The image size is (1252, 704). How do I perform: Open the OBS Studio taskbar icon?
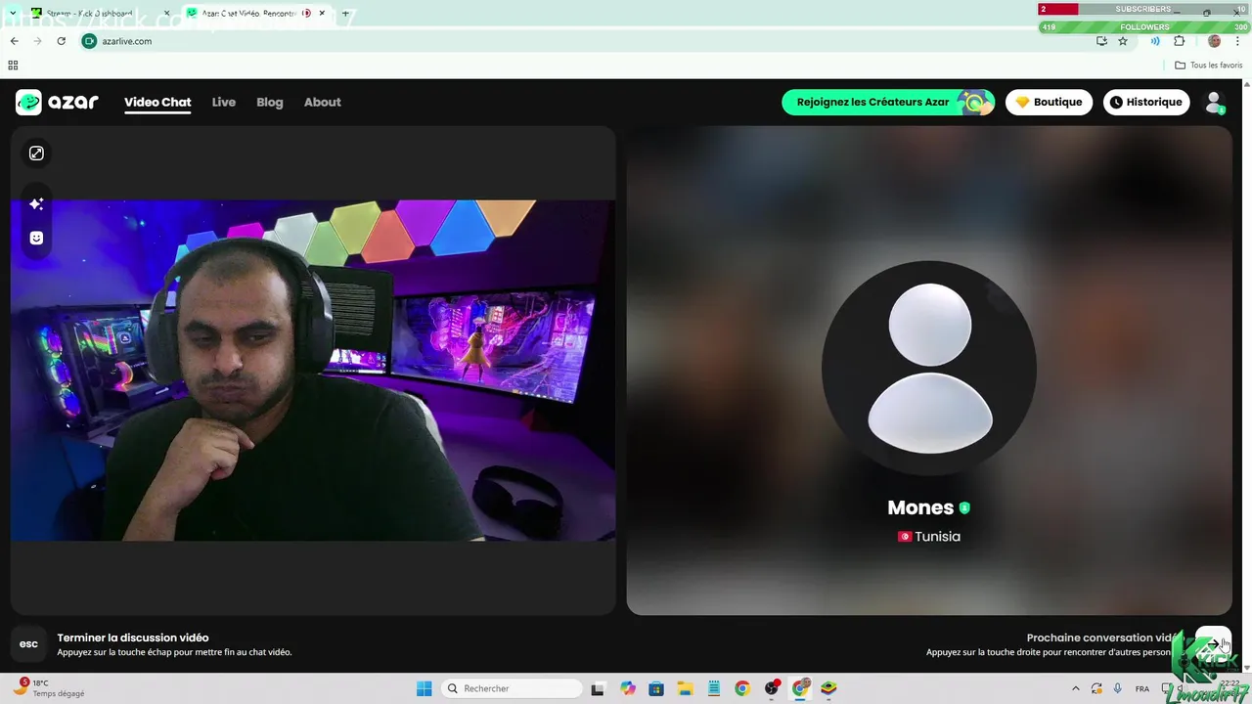(x=772, y=688)
